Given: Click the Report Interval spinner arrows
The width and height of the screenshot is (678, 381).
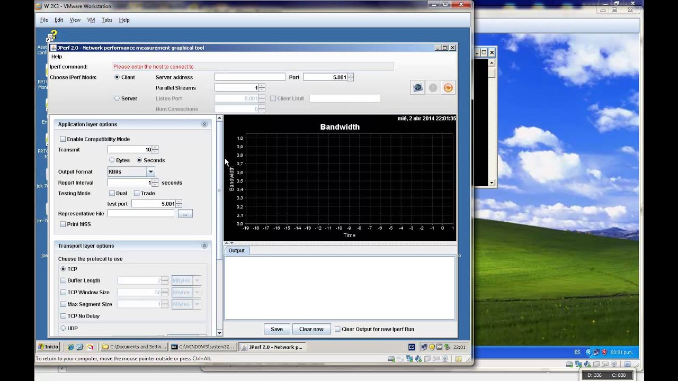Looking at the screenshot, I should click(x=155, y=183).
